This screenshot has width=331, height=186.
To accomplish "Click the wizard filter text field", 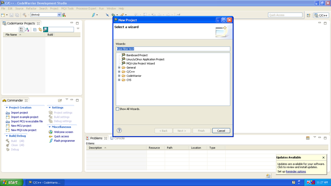I will [x=173, y=49].
